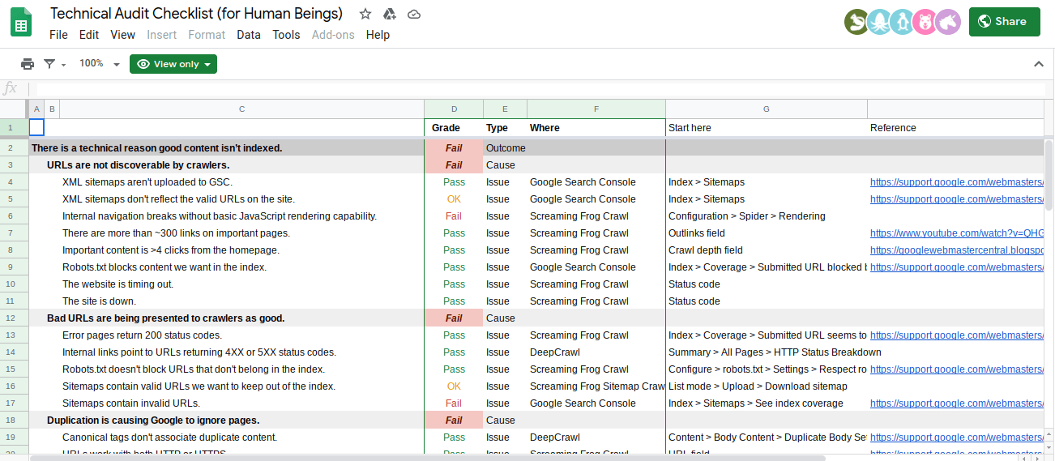Click in the formula bar field
The image size is (1055, 461).
click(535, 88)
